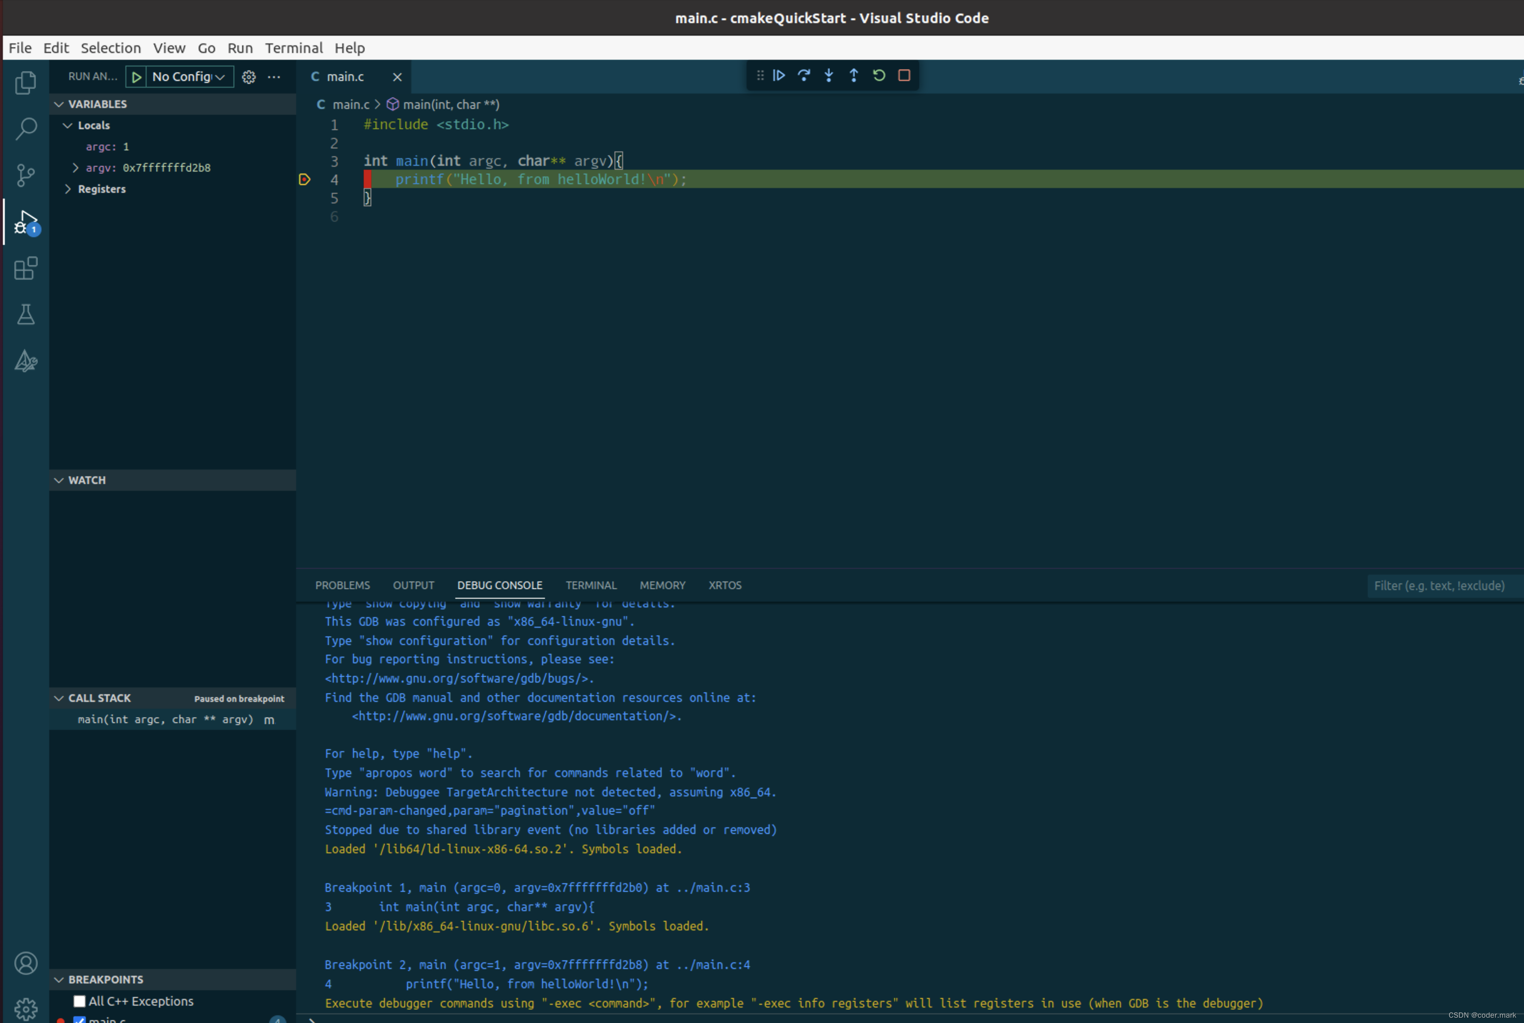Enable the All C++ Exceptions checkbox
This screenshot has height=1023, width=1524.
[x=80, y=1001]
